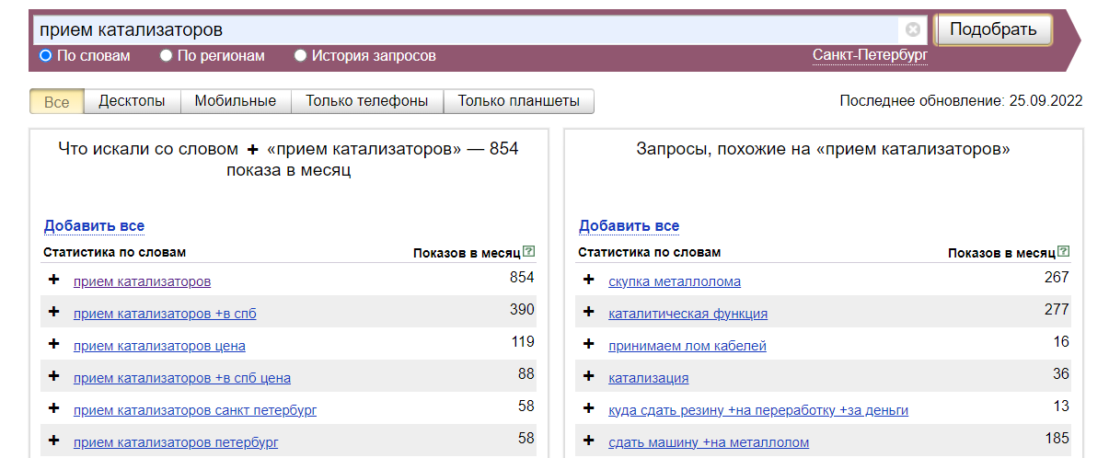Click impressions value 277
This screenshot has height=458, width=1109.
tap(1057, 310)
